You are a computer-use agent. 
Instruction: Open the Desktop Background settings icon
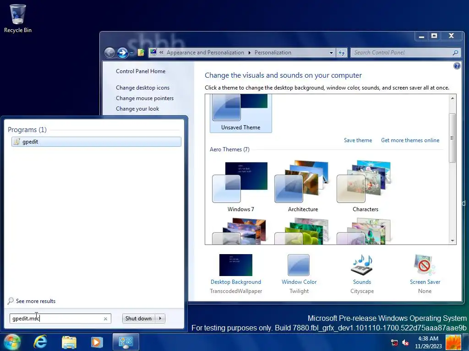click(236, 265)
